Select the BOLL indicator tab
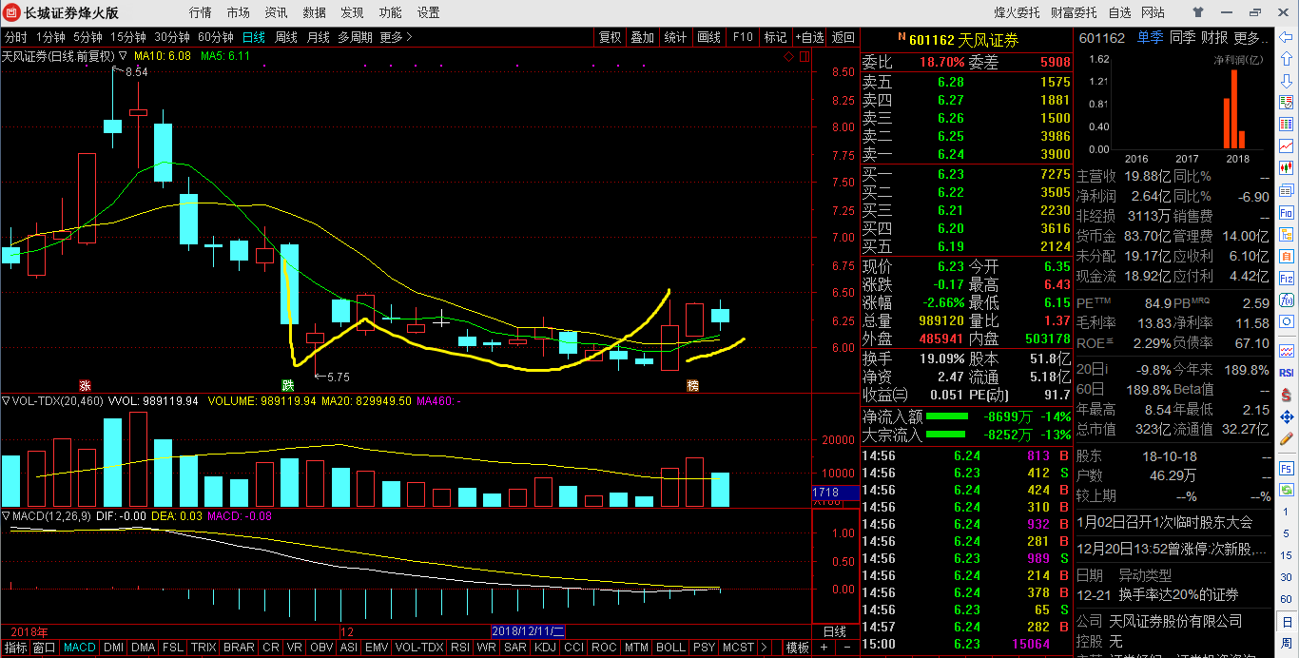Image resolution: width=1299 pixels, height=658 pixels. point(670,648)
